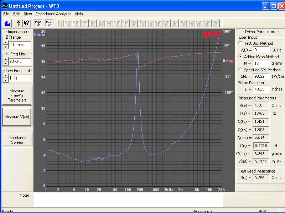Screen dimensions: 285x213
Task: Start an Impedance Sweep
Action: (x=17, y=140)
